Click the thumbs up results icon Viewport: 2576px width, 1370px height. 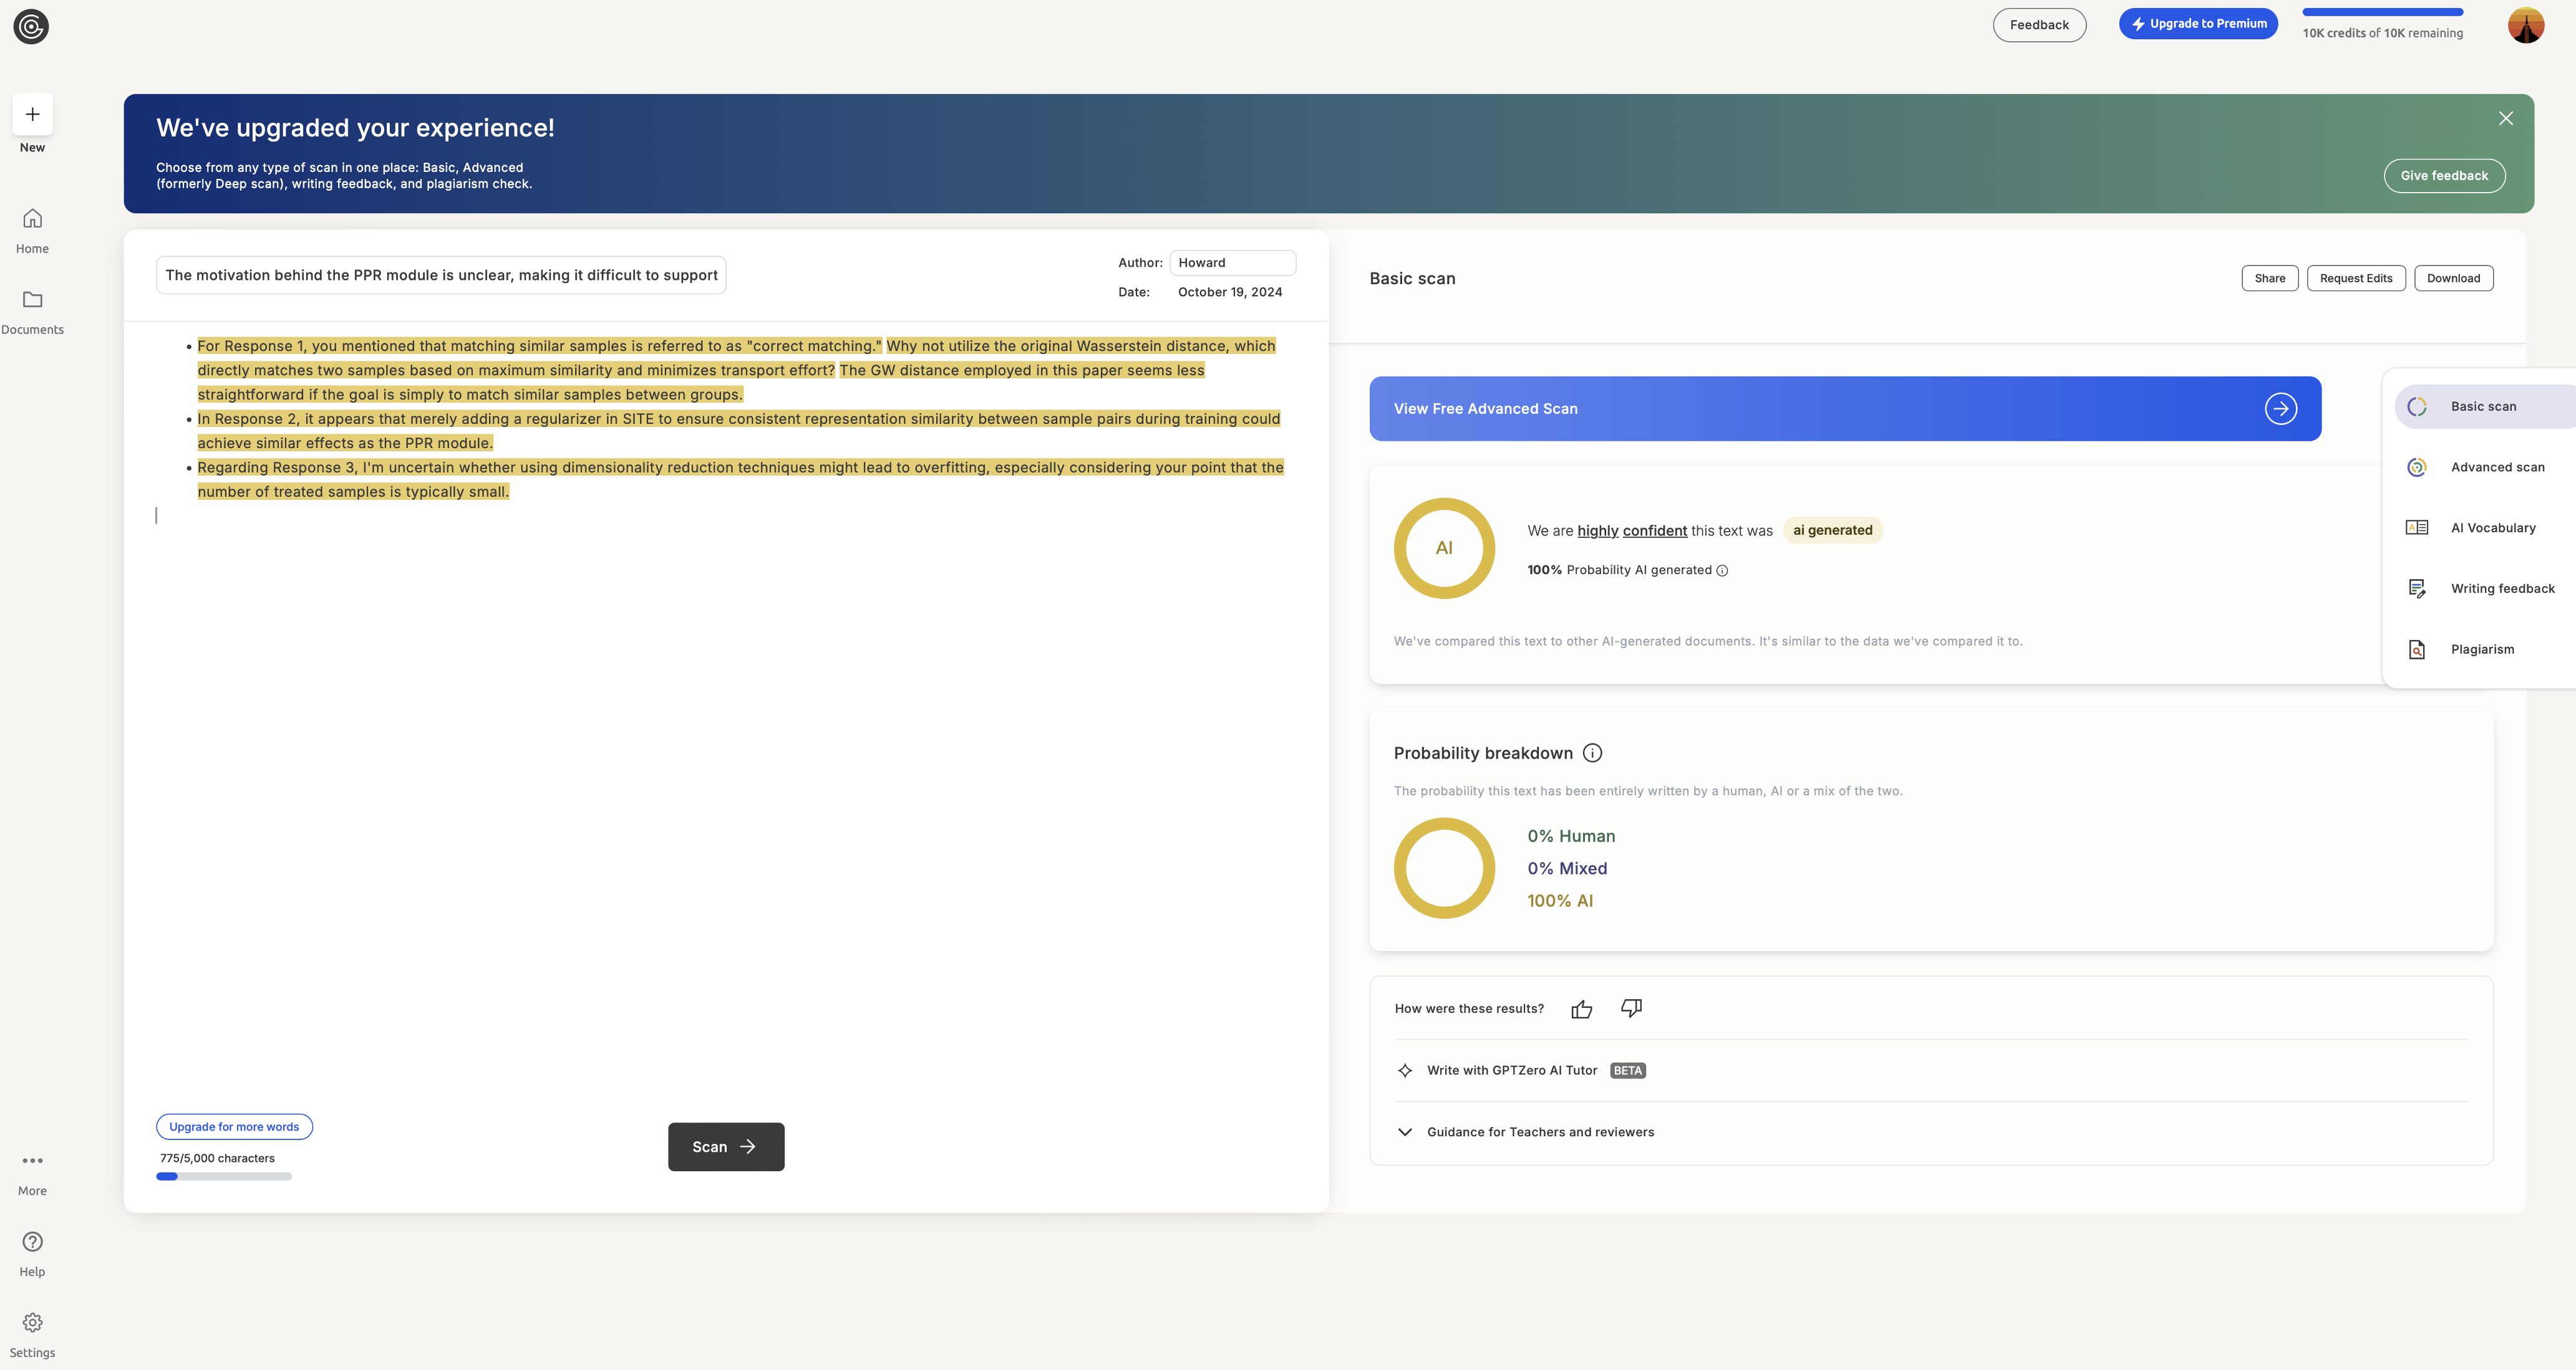(1581, 1009)
